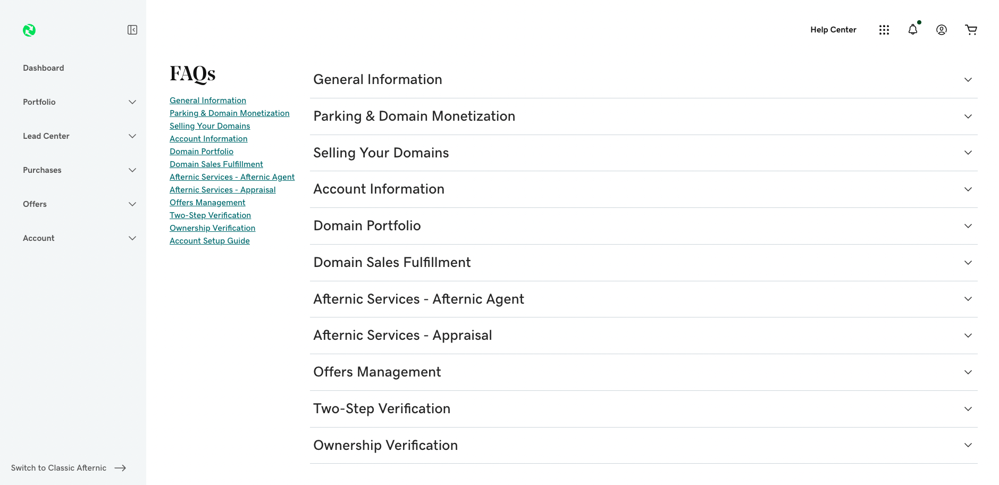This screenshot has width=999, height=485.
Task: Select Dashboard in the sidebar
Action: coord(43,68)
